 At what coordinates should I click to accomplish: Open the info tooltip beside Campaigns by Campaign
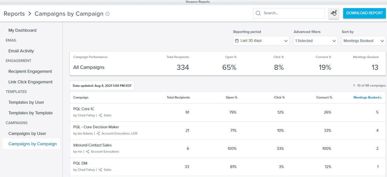tap(108, 14)
